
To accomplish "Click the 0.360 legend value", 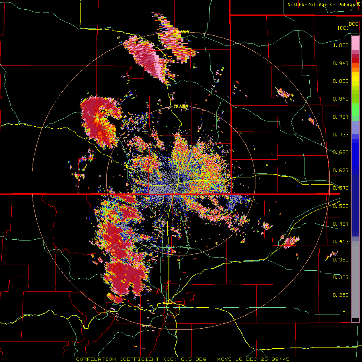I will pos(341,260).
